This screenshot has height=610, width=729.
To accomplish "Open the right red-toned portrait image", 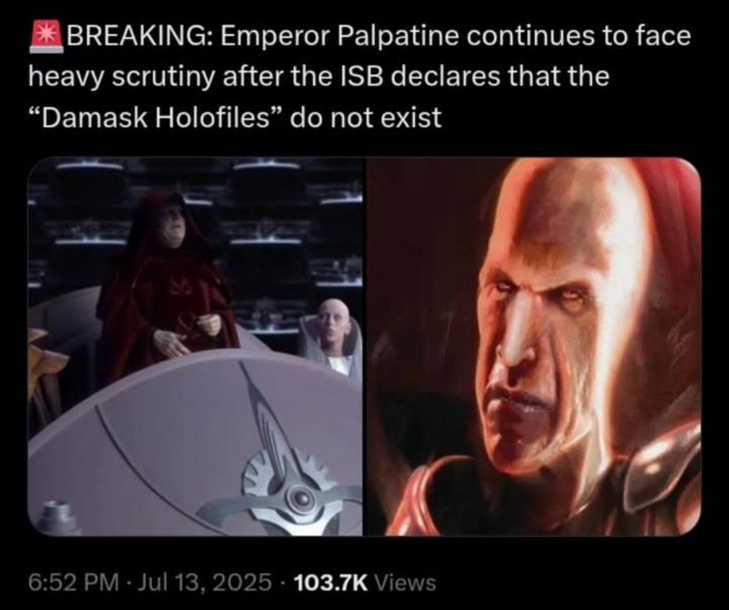I will click(x=533, y=347).
